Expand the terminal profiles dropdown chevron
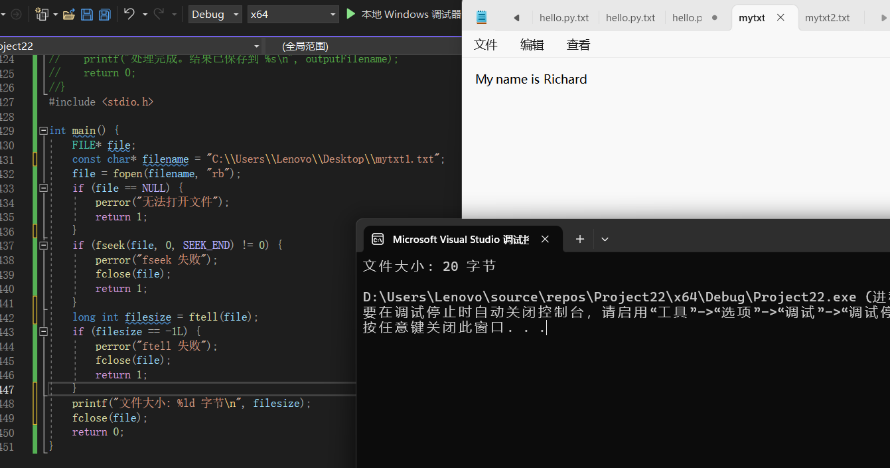This screenshot has height=468, width=890. coord(605,239)
